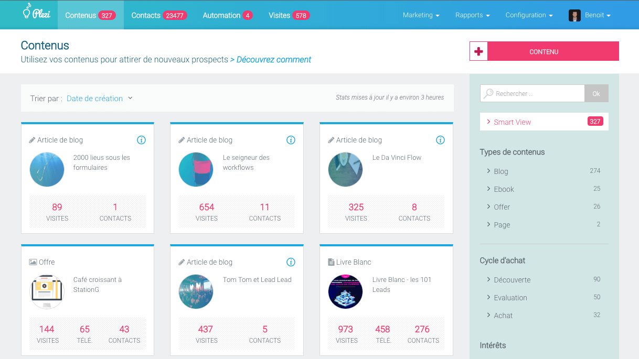Open the Configuration dropdown
The width and height of the screenshot is (639, 359).
529,15
